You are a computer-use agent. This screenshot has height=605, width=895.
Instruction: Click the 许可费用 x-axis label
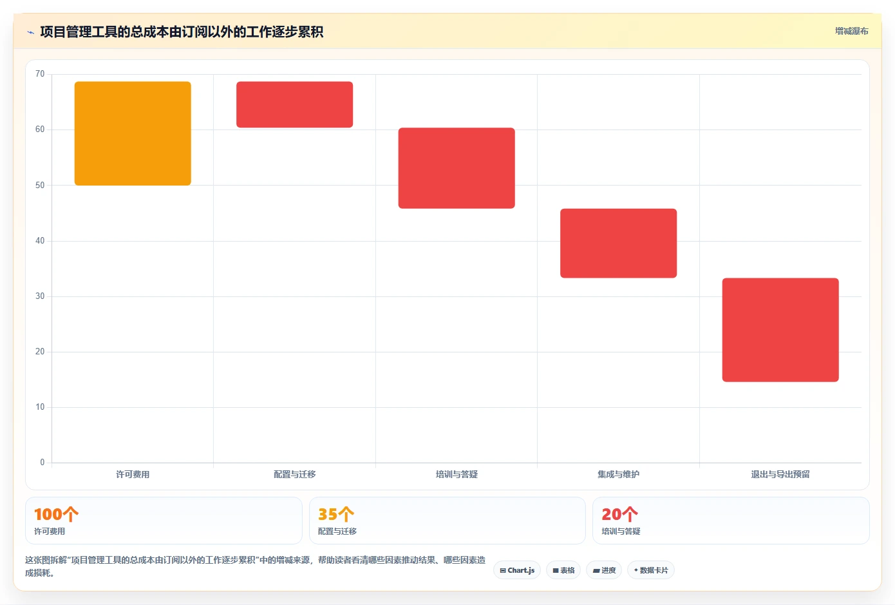(x=133, y=474)
